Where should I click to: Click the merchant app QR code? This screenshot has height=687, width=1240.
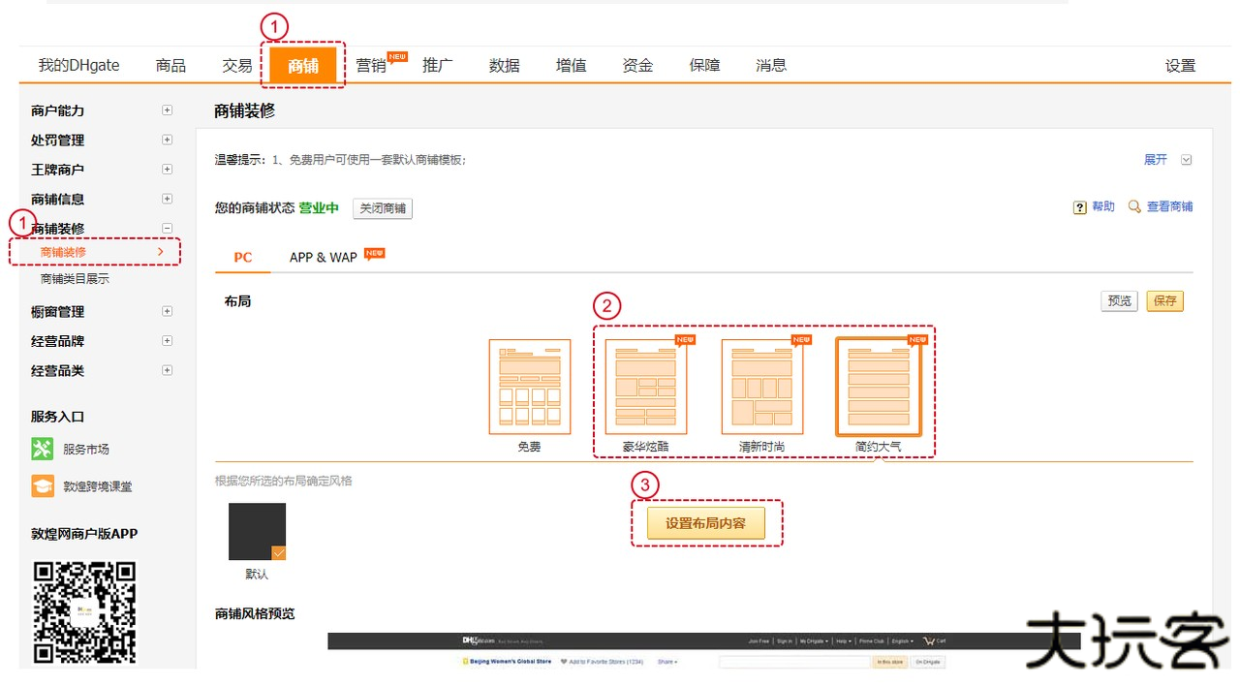[85, 610]
